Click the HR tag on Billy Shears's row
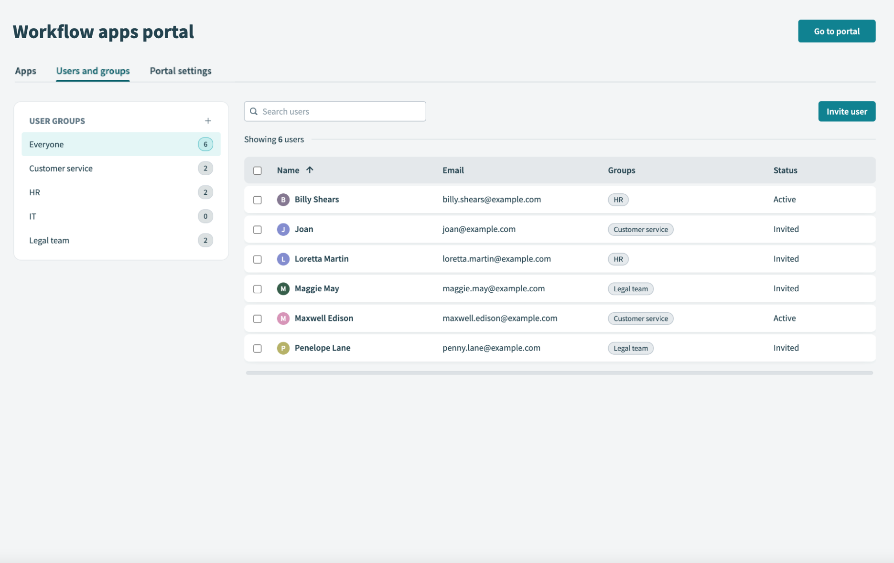The image size is (894, 563). [618, 200]
